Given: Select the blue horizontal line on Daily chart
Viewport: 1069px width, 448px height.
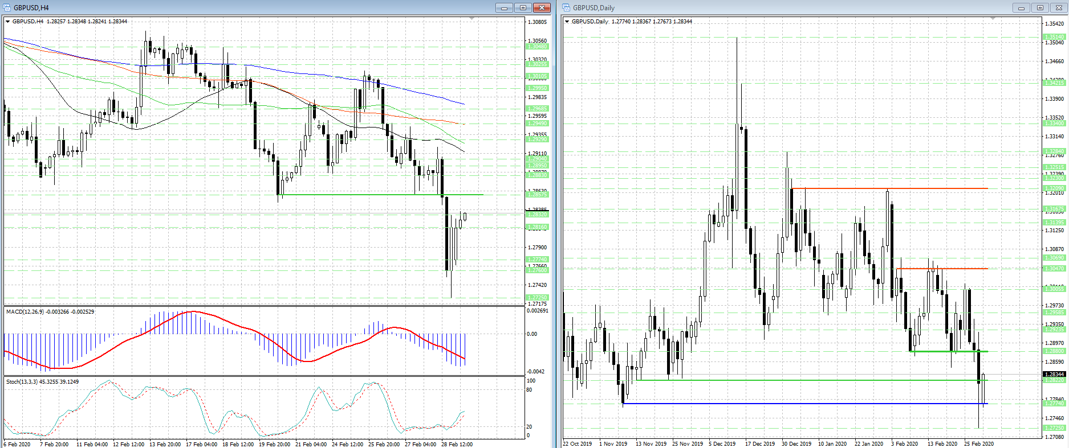Looking at the screenshot, I should point(798,404).
